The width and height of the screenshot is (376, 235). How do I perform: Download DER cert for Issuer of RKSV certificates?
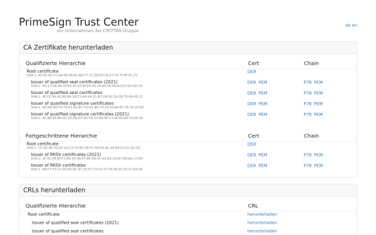[x=251, y=165]
